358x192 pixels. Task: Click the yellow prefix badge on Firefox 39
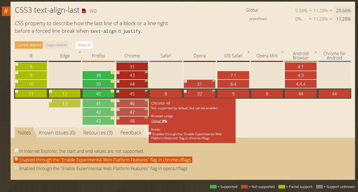point(112,81)
